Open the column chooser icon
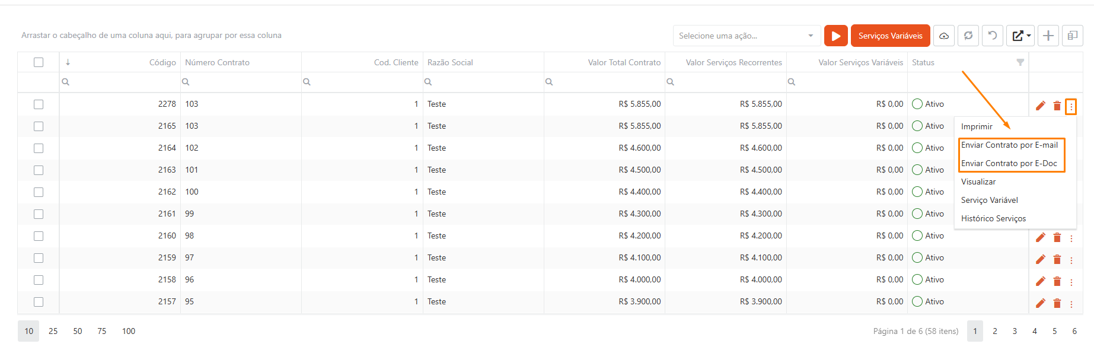This screenshot has width=1094, height=350. 1073,36
